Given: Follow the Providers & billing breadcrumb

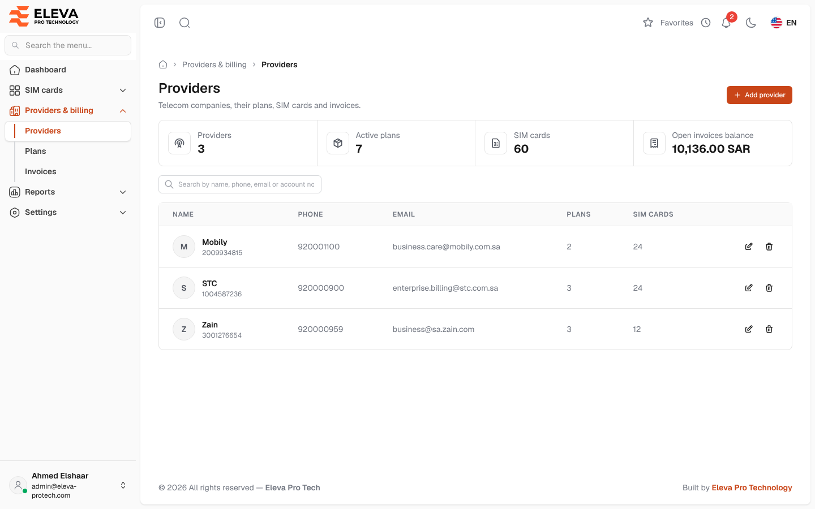Looking at the screenshot, I should coord(215,64).
